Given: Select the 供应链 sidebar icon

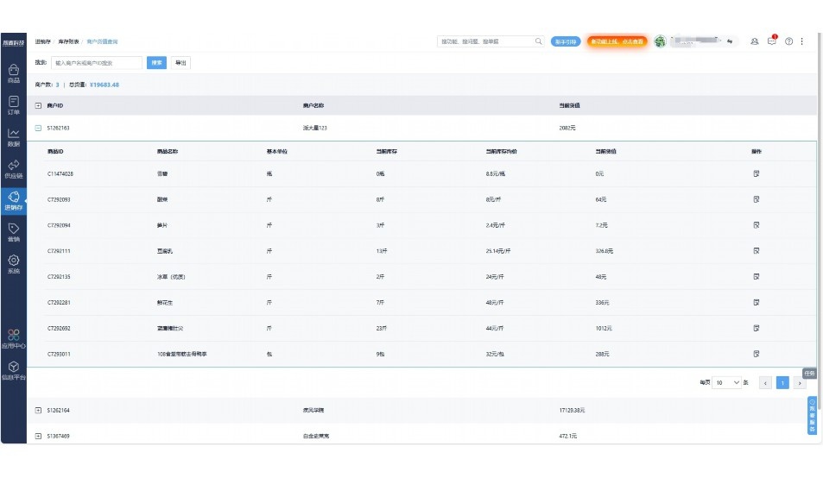Looking at the screenshot, I should [x=13, y=168].
